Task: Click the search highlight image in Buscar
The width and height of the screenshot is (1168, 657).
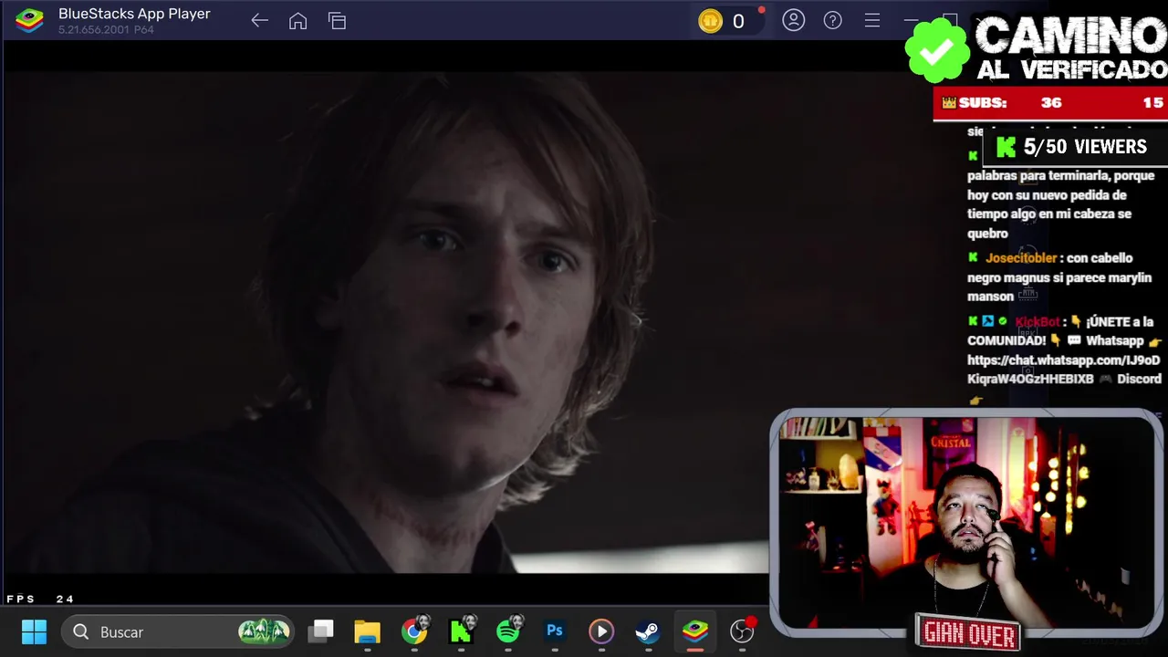Action: (264, 631)
